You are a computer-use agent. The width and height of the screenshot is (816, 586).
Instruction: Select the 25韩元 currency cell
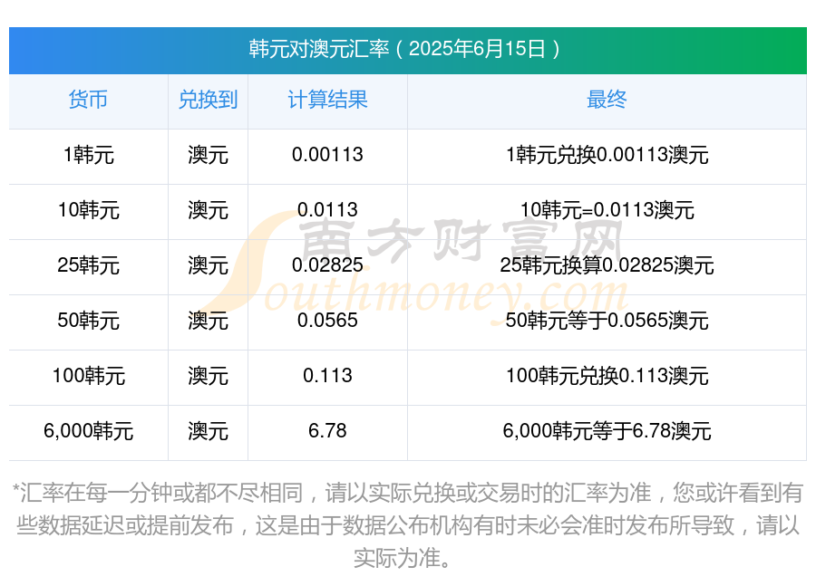(x=89, y=265)
